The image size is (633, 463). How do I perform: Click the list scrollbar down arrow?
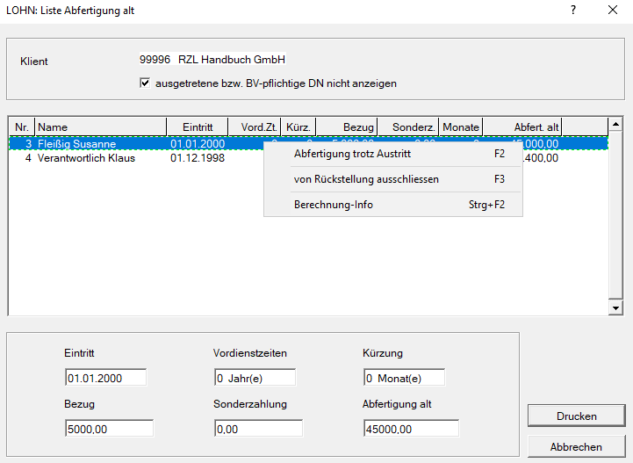click(x=615, y=308)
